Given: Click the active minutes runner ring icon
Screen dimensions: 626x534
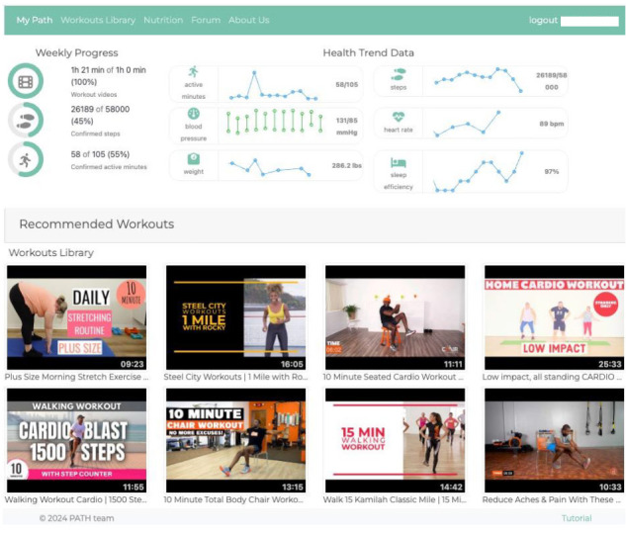Looking at the screenshot, I should tap(26, 159).
